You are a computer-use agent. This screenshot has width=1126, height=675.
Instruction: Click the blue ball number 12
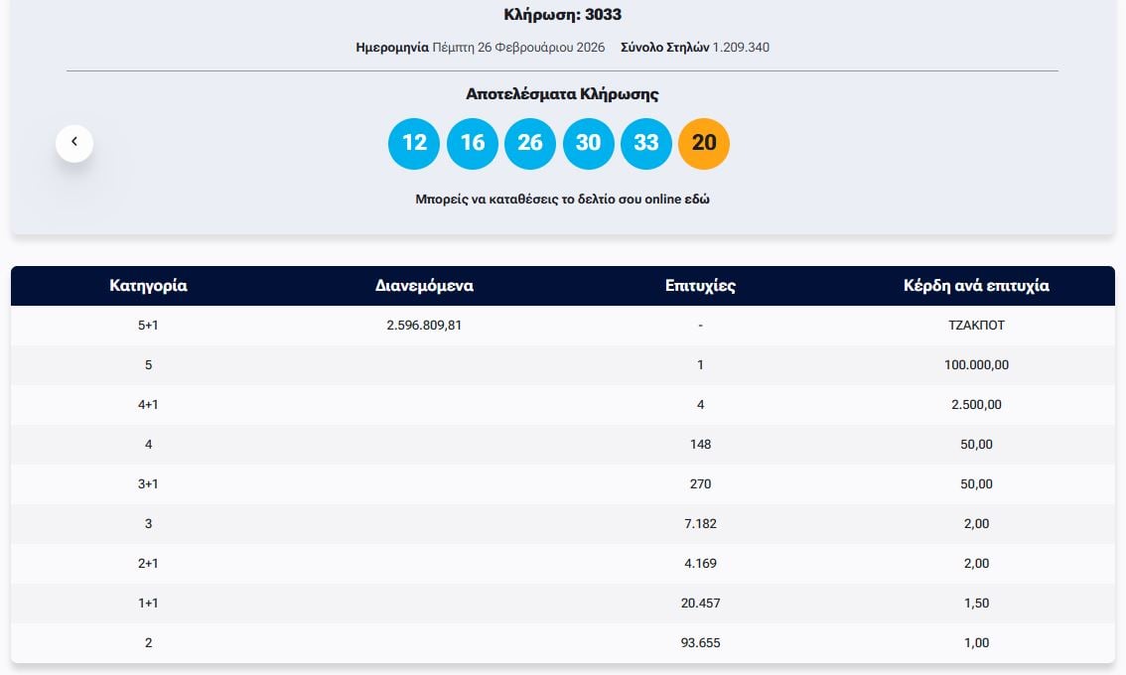414,143
